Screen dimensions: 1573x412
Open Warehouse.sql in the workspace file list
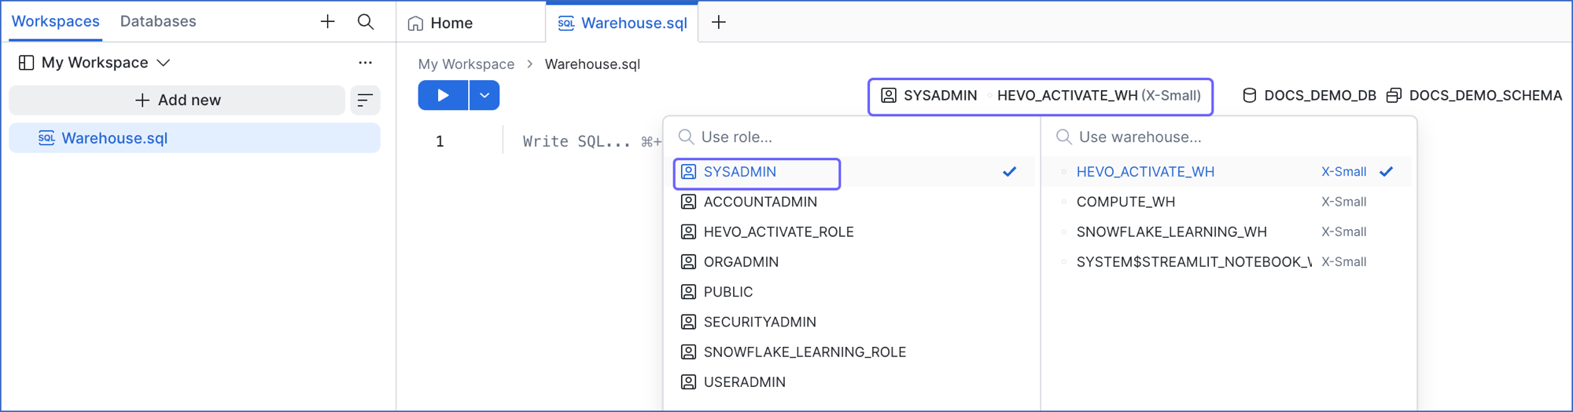click(x=194, y=138)
